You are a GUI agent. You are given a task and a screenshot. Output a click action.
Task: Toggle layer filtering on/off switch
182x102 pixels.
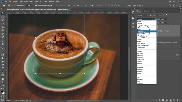coord(166,15)
